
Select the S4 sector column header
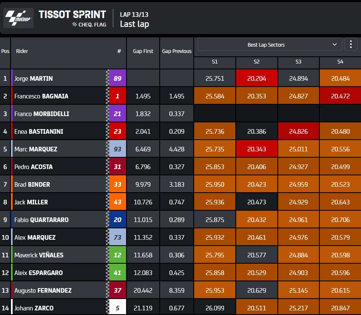tap(340, 62)
